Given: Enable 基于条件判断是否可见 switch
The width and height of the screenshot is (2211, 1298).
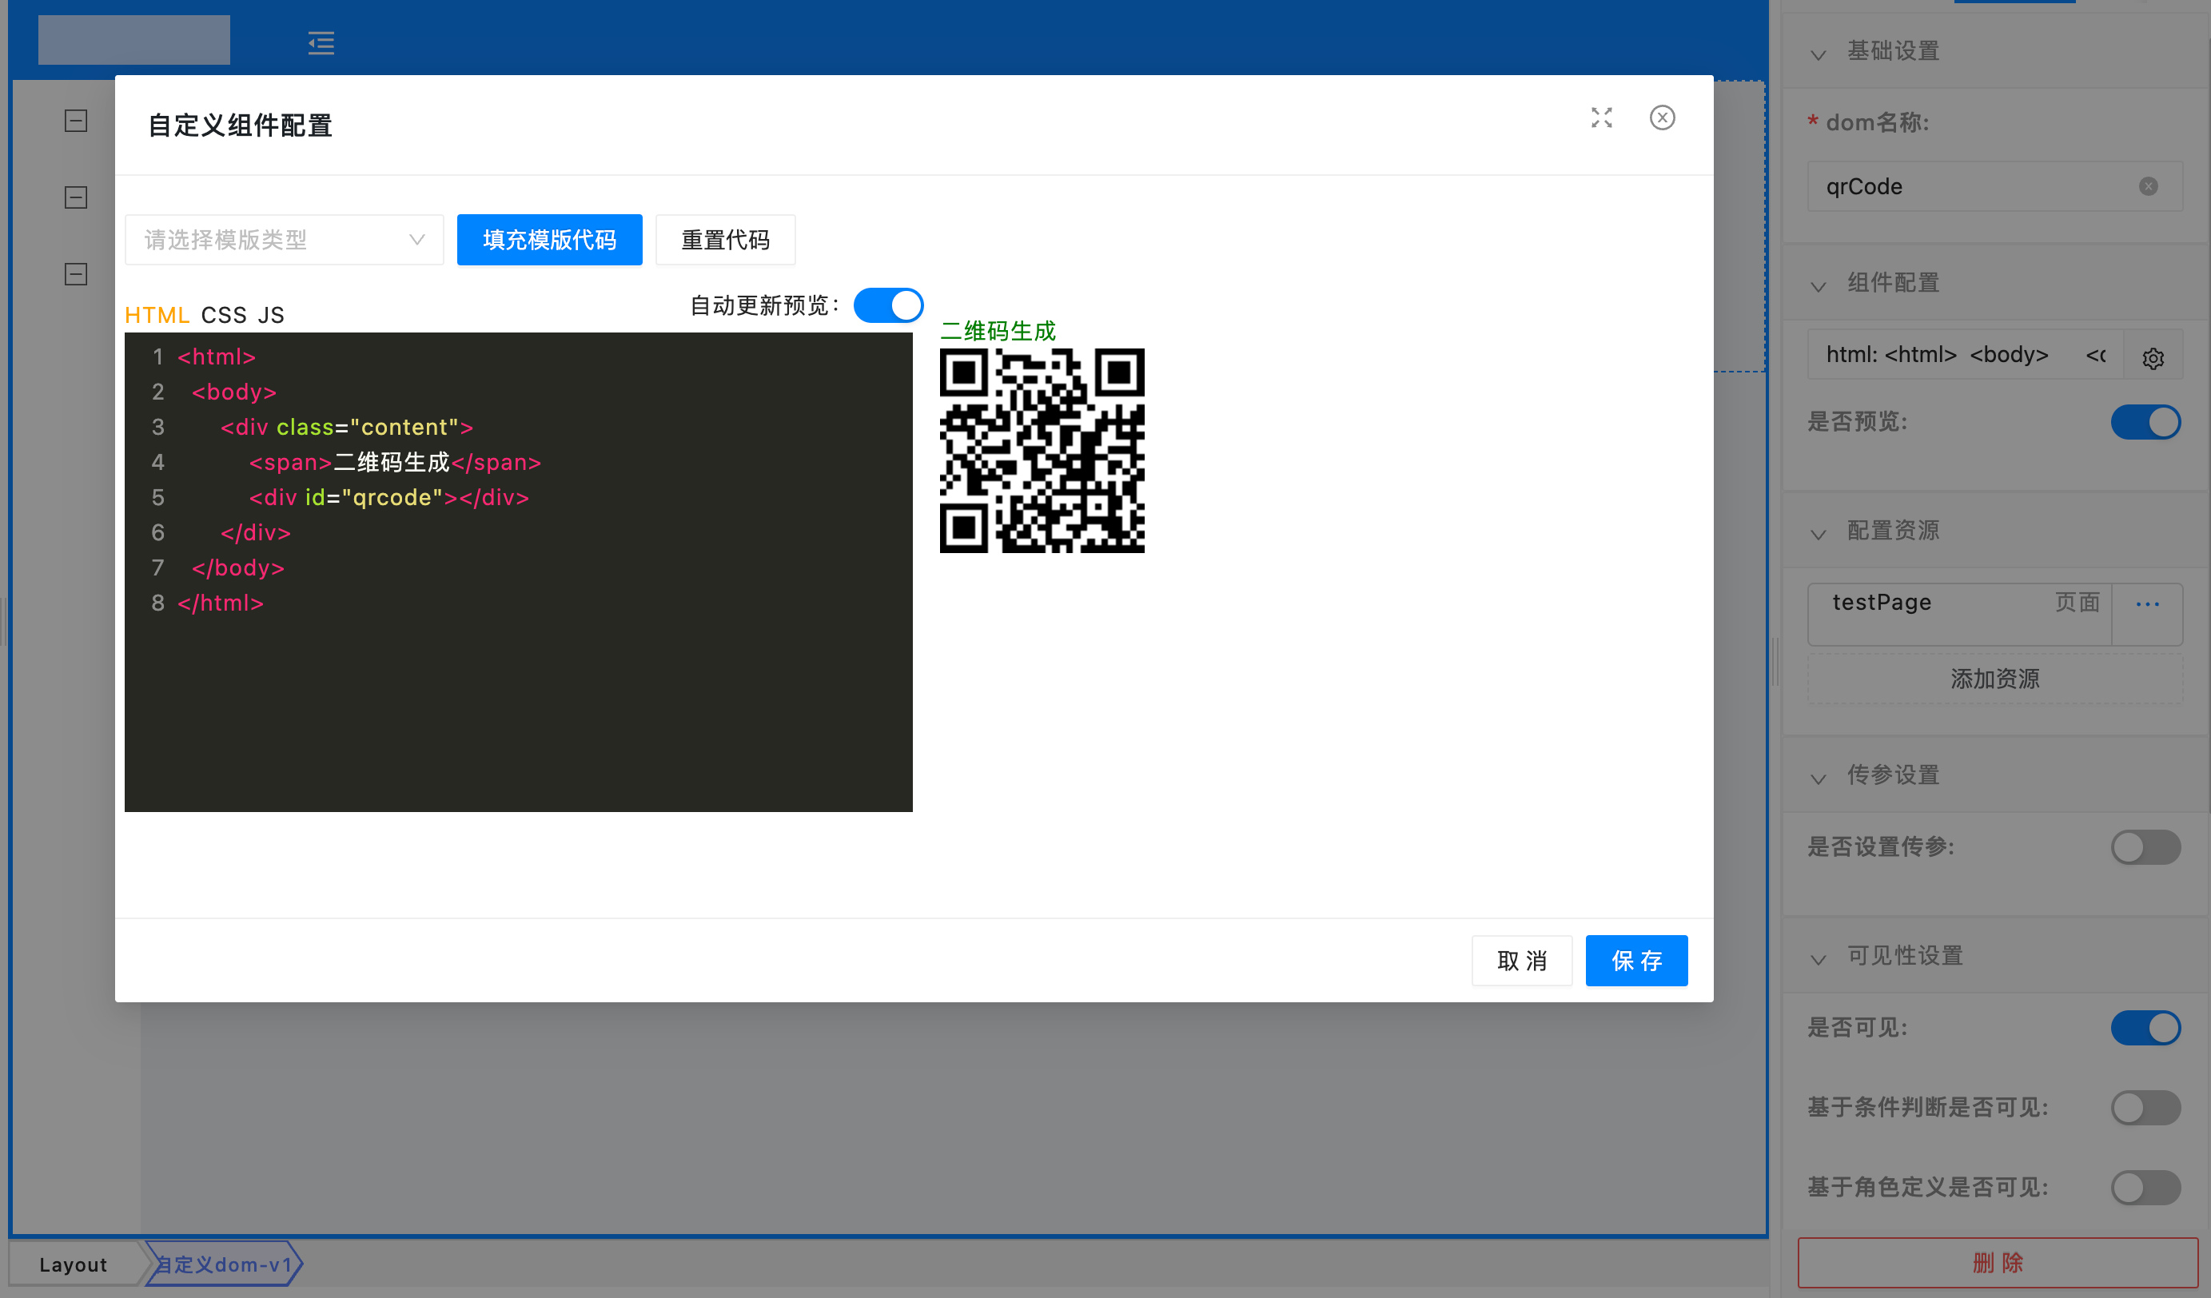Looking at the screenshot, I should click(2145, 1108).
